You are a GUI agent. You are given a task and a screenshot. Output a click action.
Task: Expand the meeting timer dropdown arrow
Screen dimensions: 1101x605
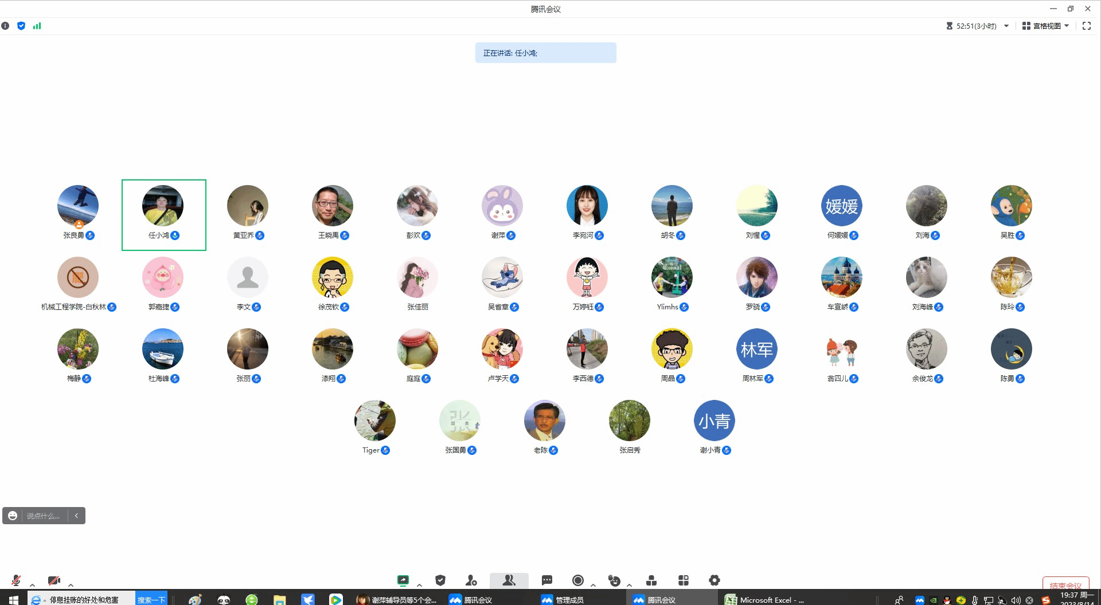1006,26
